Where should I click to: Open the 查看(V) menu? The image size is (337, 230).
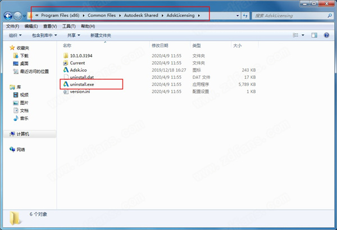[50, 26]
